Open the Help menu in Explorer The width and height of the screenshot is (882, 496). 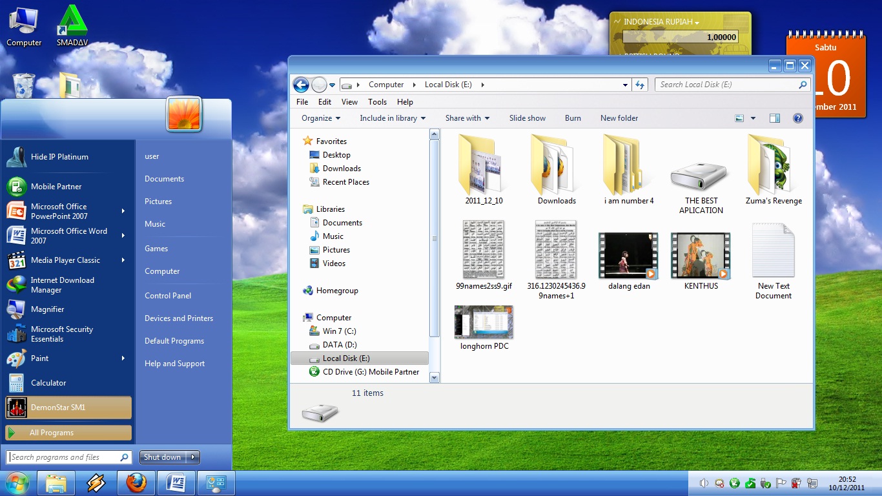(405, 102)
